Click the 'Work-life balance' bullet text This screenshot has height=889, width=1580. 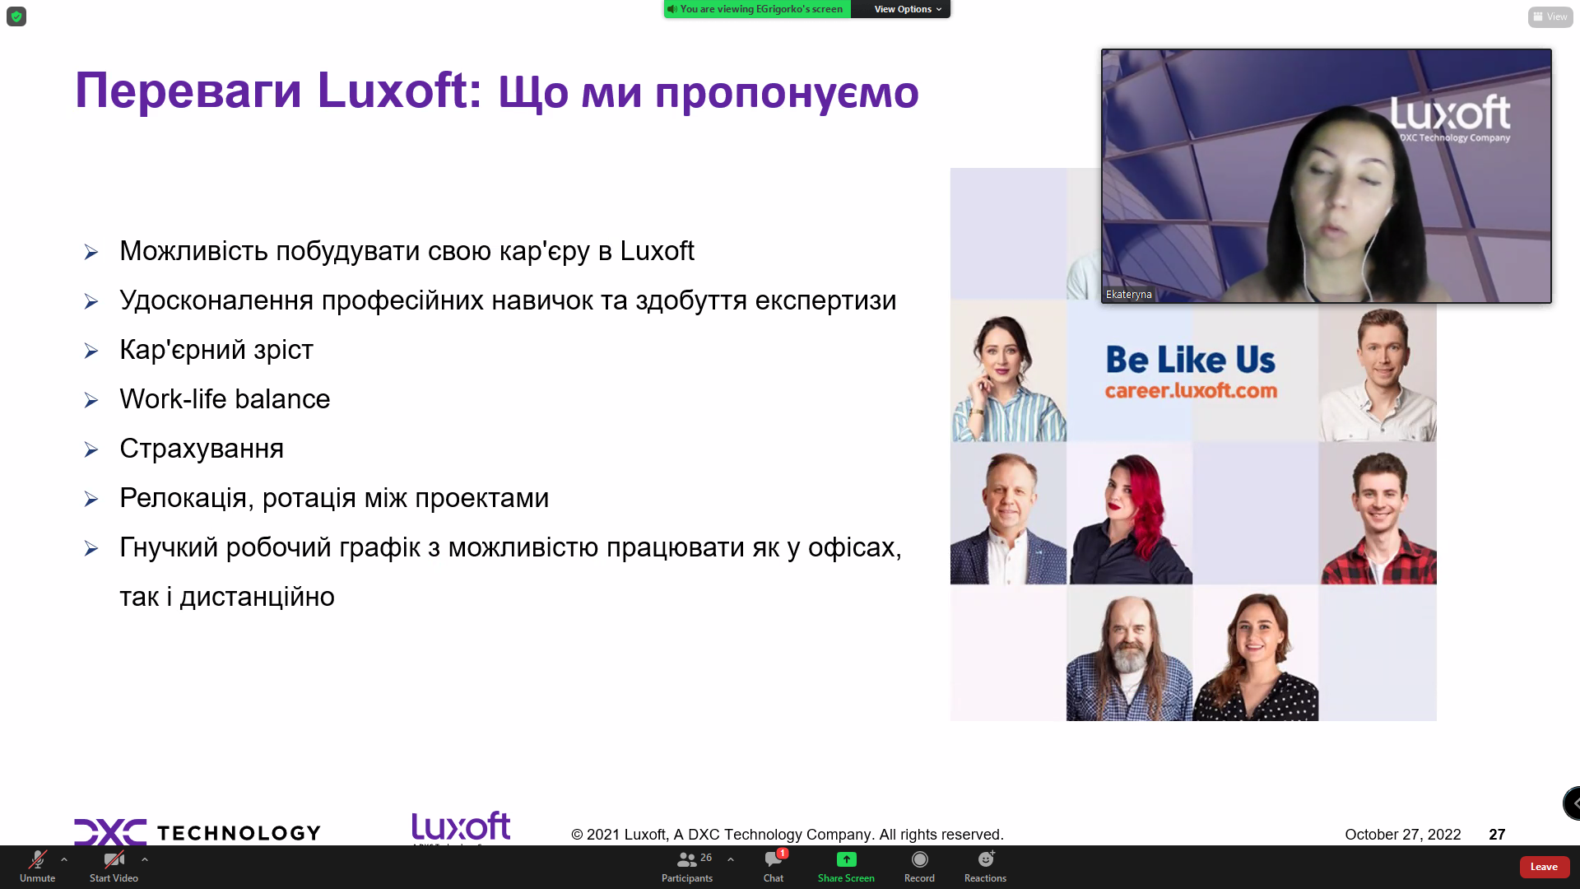coord(225,399)
